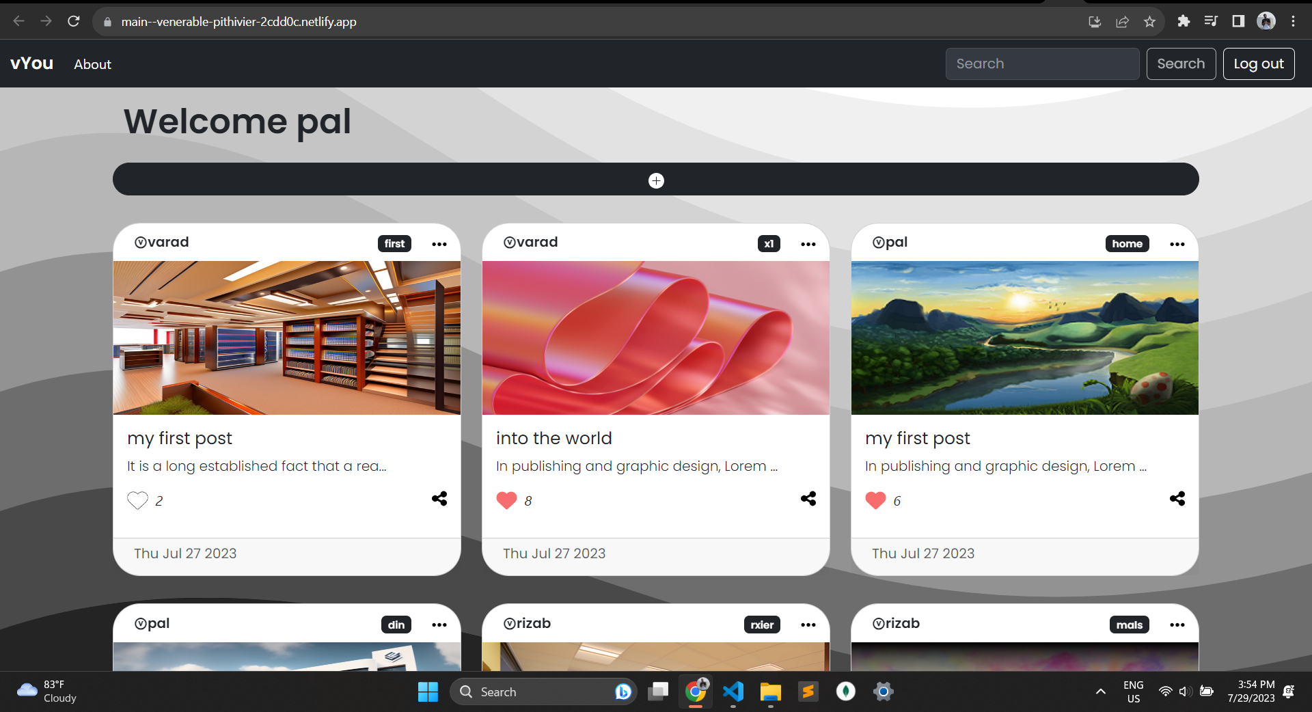Log out of the account
The image size is (1312, 712).
coord(1259,64)
